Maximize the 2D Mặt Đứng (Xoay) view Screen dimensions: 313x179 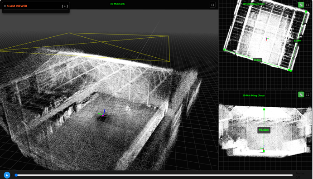308,94
